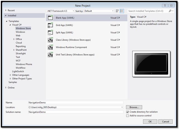The height and width of the screenshot is (130, 180).
Task: Click the OK button
Action: 150,122
